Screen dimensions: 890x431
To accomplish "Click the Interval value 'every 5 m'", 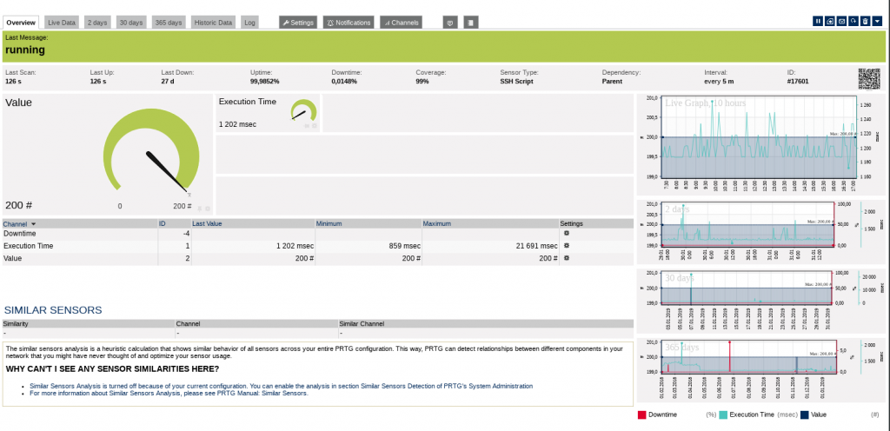I will 719,81.
